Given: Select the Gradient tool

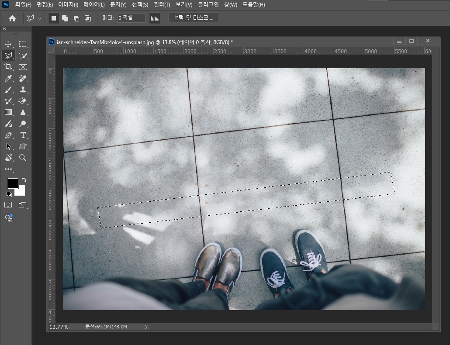Looking at the screenshot, I should pyautogui.click(x=8, y=112).
